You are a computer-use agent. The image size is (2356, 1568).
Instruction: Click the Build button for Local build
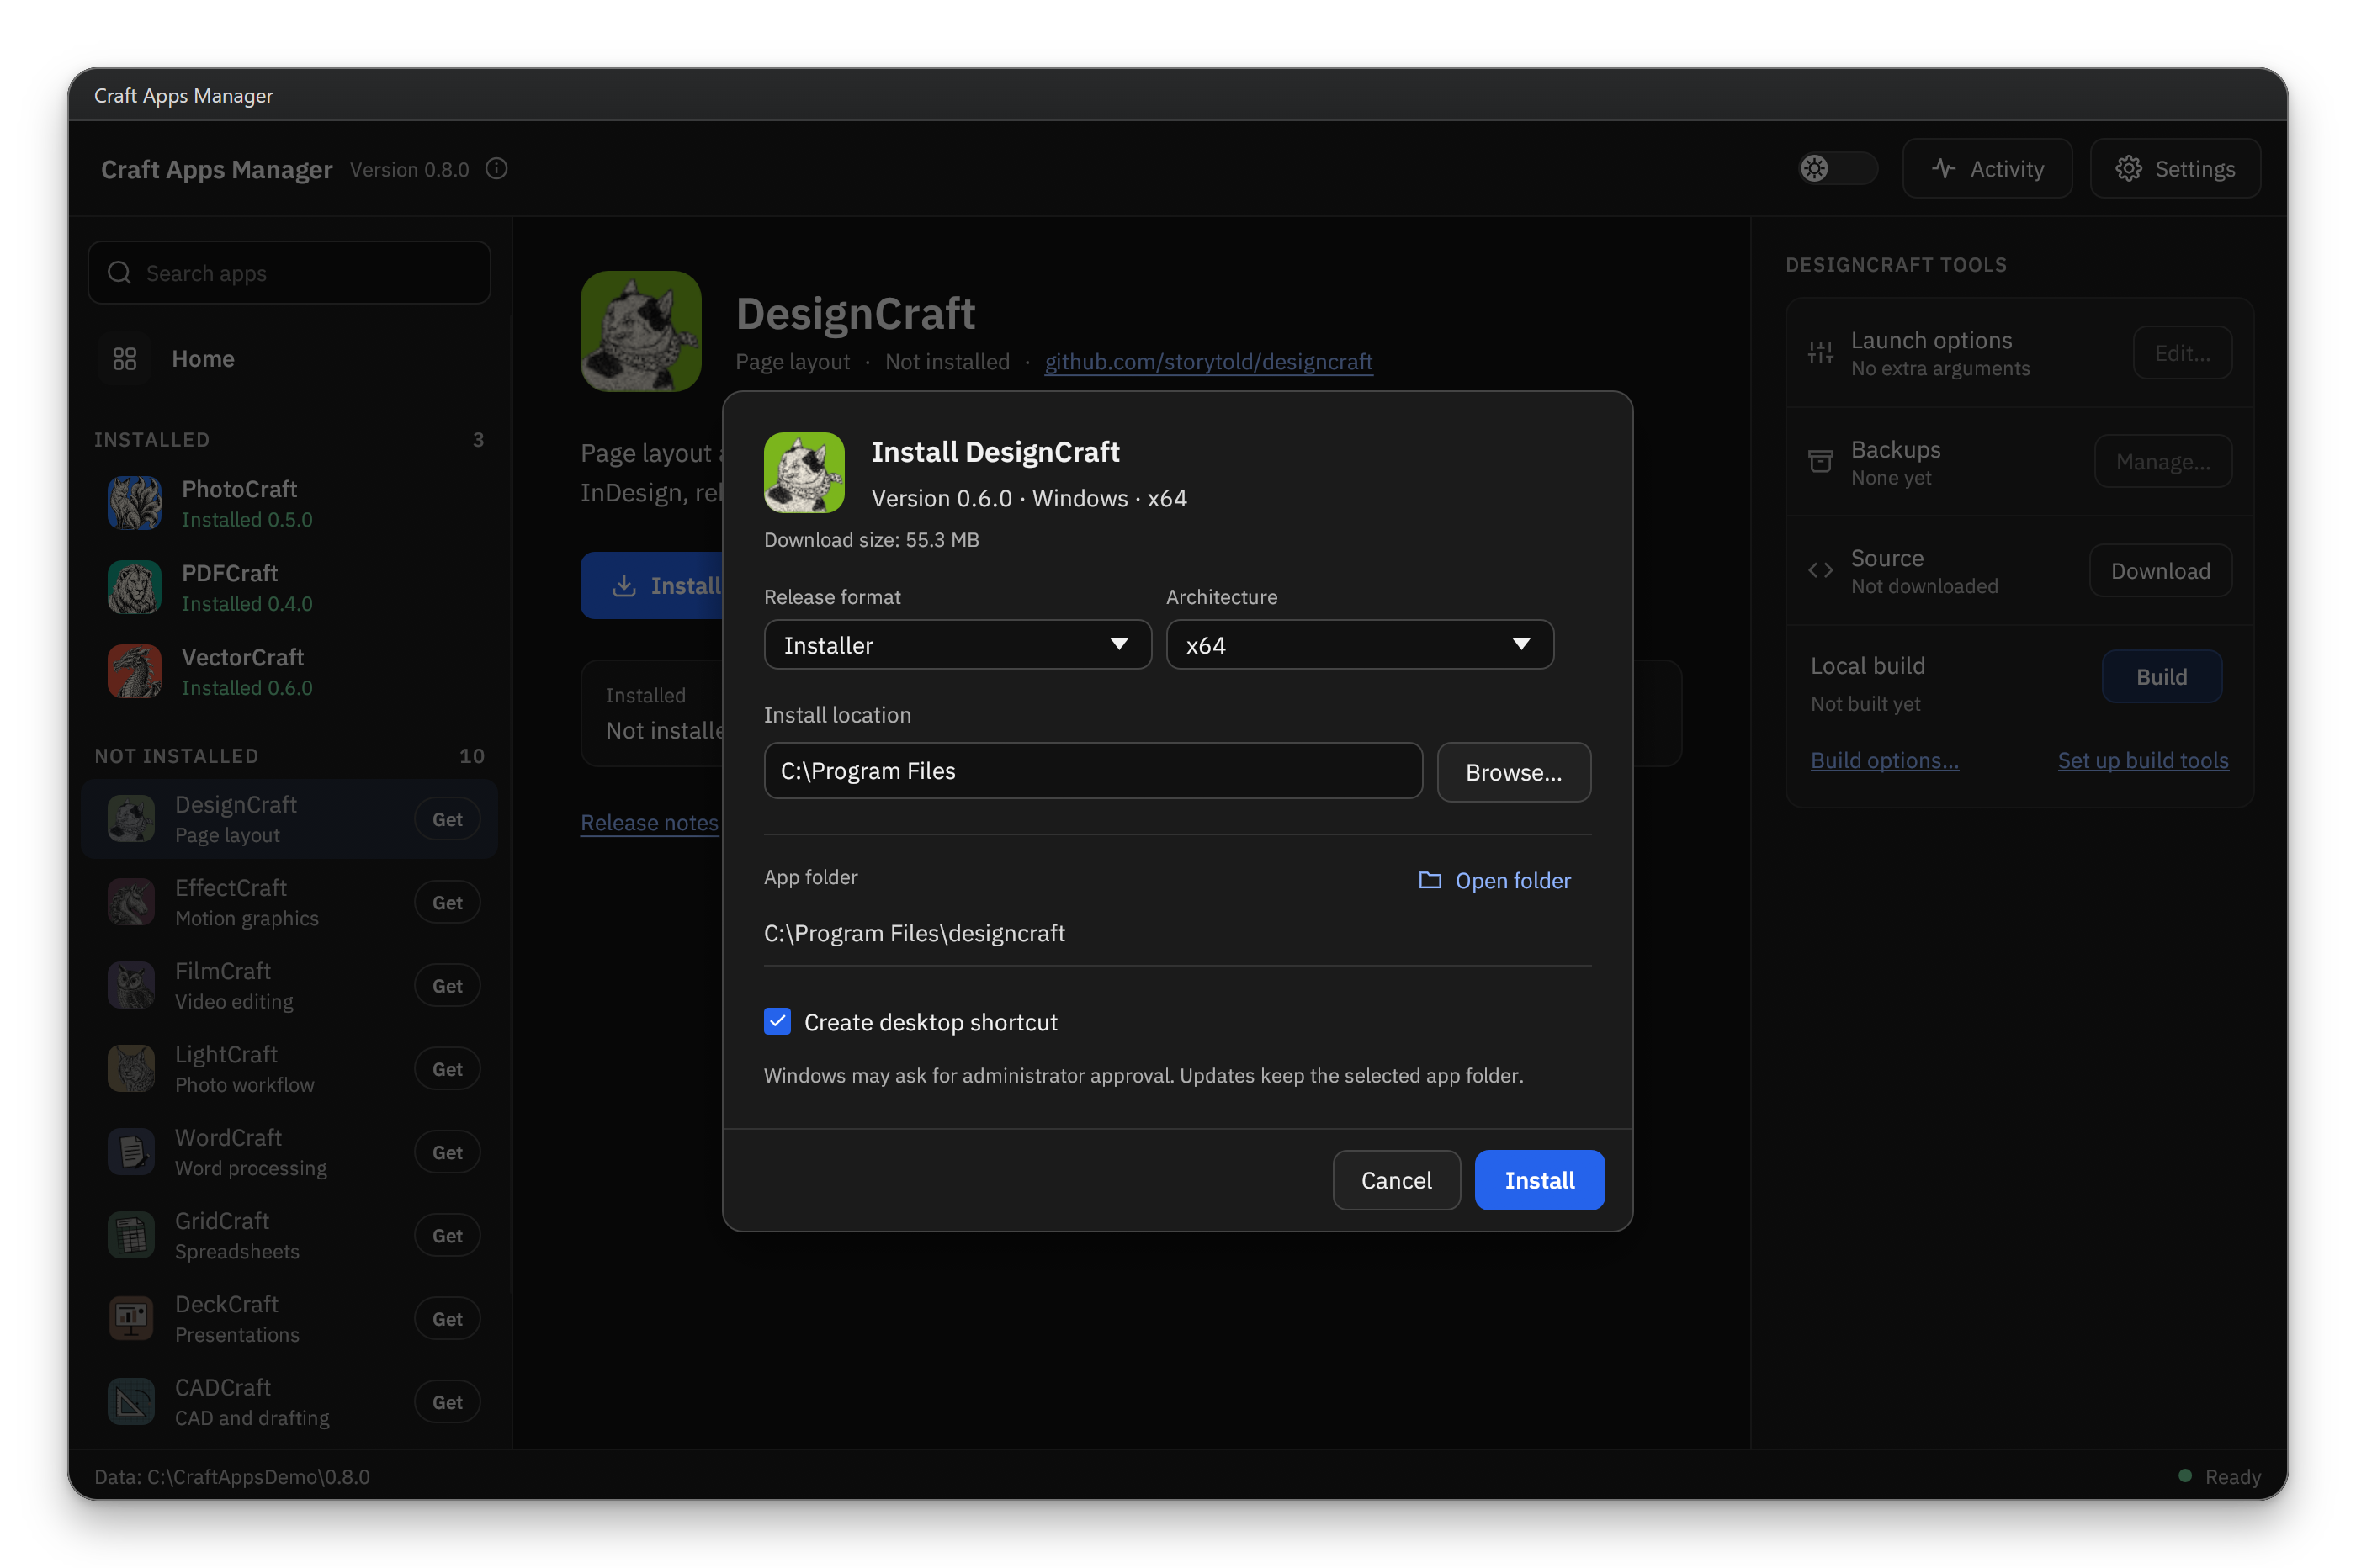[2161, 677]
